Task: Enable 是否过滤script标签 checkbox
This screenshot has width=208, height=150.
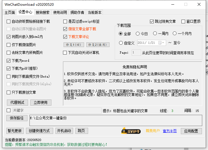Action: [x=65, y=21]
